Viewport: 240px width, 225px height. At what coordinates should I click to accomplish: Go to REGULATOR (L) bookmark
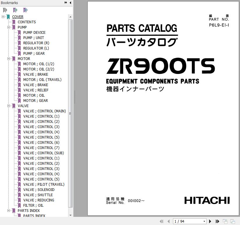[36, 48]
